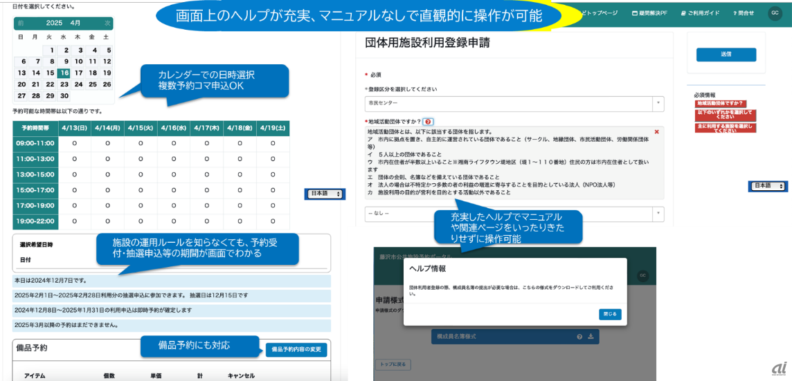Screen dimensions: 792x381
Task: Open the 登録区分 dropdown showing 市民センター
Action: (514, 103)
